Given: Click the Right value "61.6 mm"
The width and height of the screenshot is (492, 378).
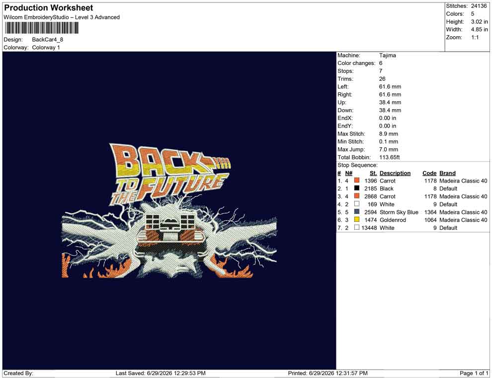Looking at the screenshot, I should [x=390, y=95].
